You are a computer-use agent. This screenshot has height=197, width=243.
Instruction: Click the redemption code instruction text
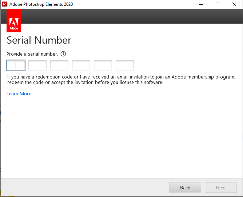[x=121, y=80]
